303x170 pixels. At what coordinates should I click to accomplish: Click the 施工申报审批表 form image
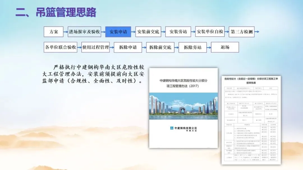pos(251,120)
